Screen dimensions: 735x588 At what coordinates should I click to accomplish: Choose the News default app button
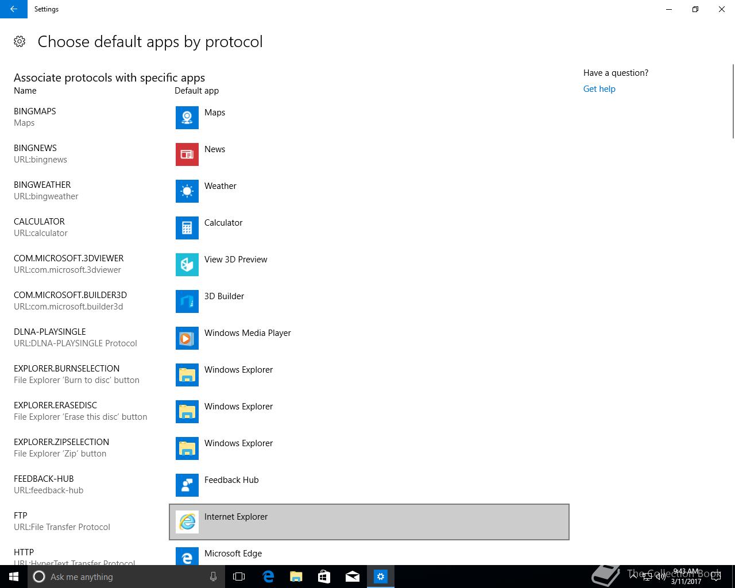tap(369, 154)
